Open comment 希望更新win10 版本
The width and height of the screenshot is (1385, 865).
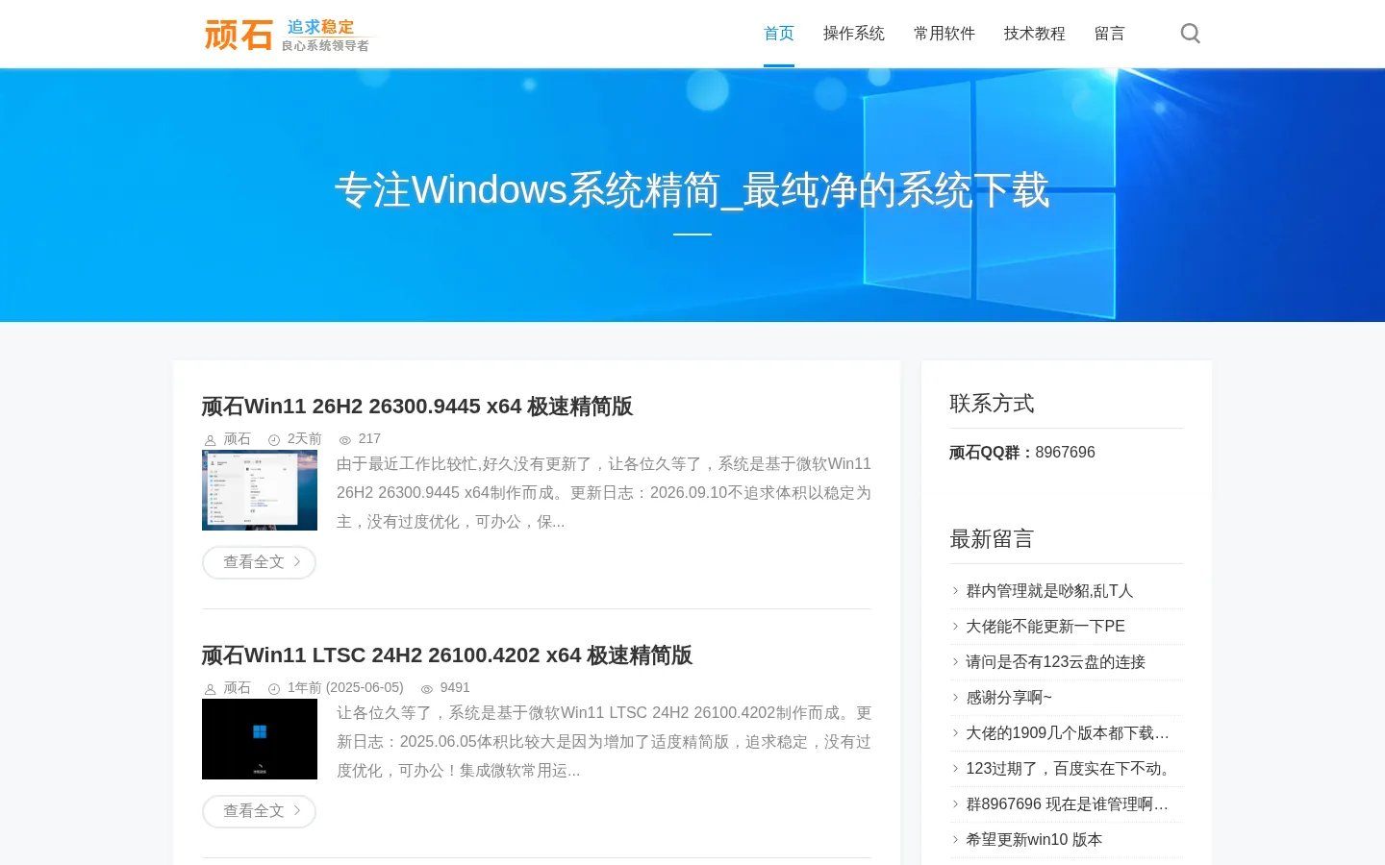(1034, 840)
